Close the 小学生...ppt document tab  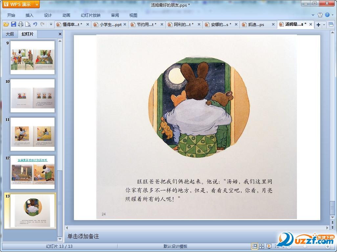pyautogui.click(x=125, y=25)
